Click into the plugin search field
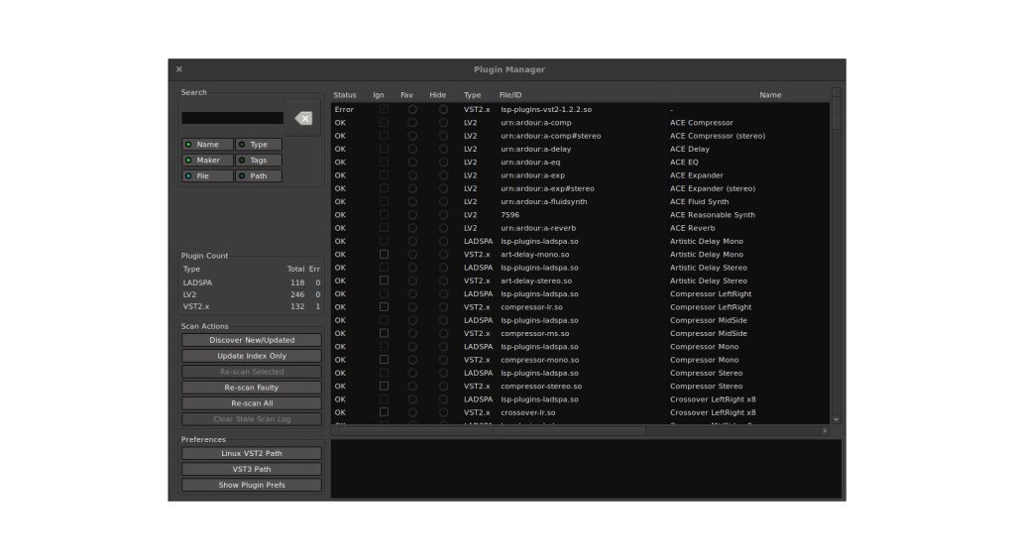Viewport: 1015px width, 560px height. (232, 118)
